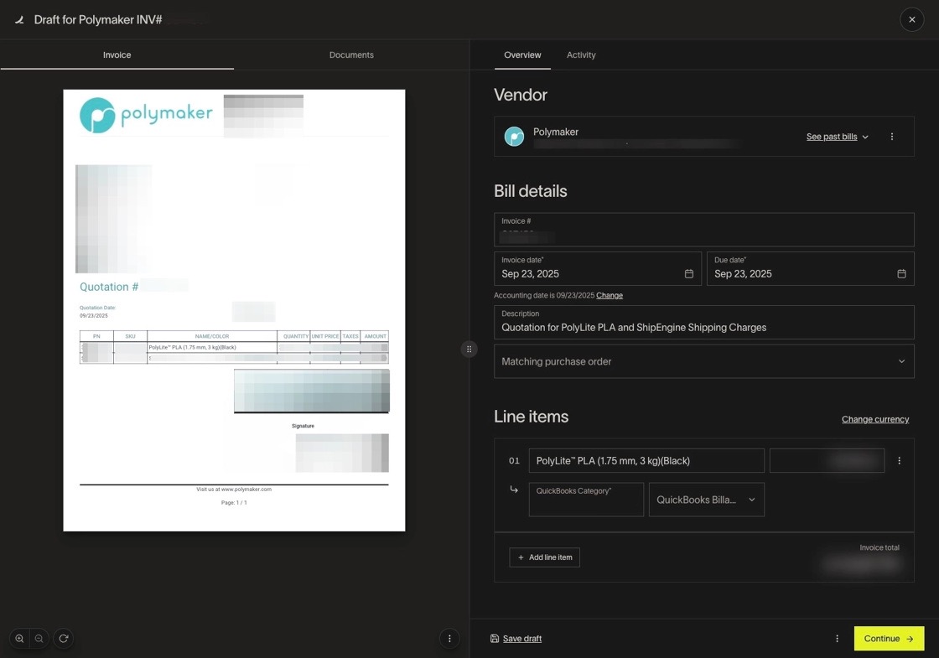This screenshot has height=658, width=939.
Task: Click Change currency link
Action: click(875, 419)
